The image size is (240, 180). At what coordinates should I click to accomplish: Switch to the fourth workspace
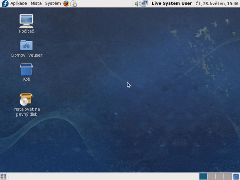(x=228, y=176)
